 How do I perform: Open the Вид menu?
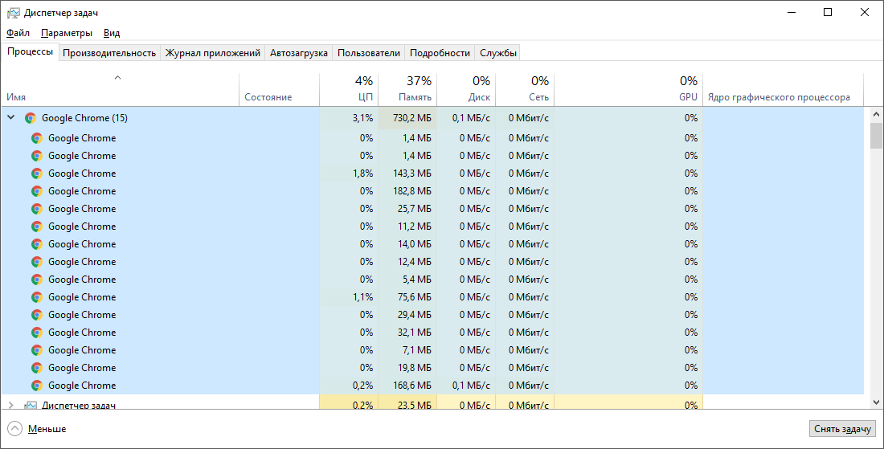112,33
